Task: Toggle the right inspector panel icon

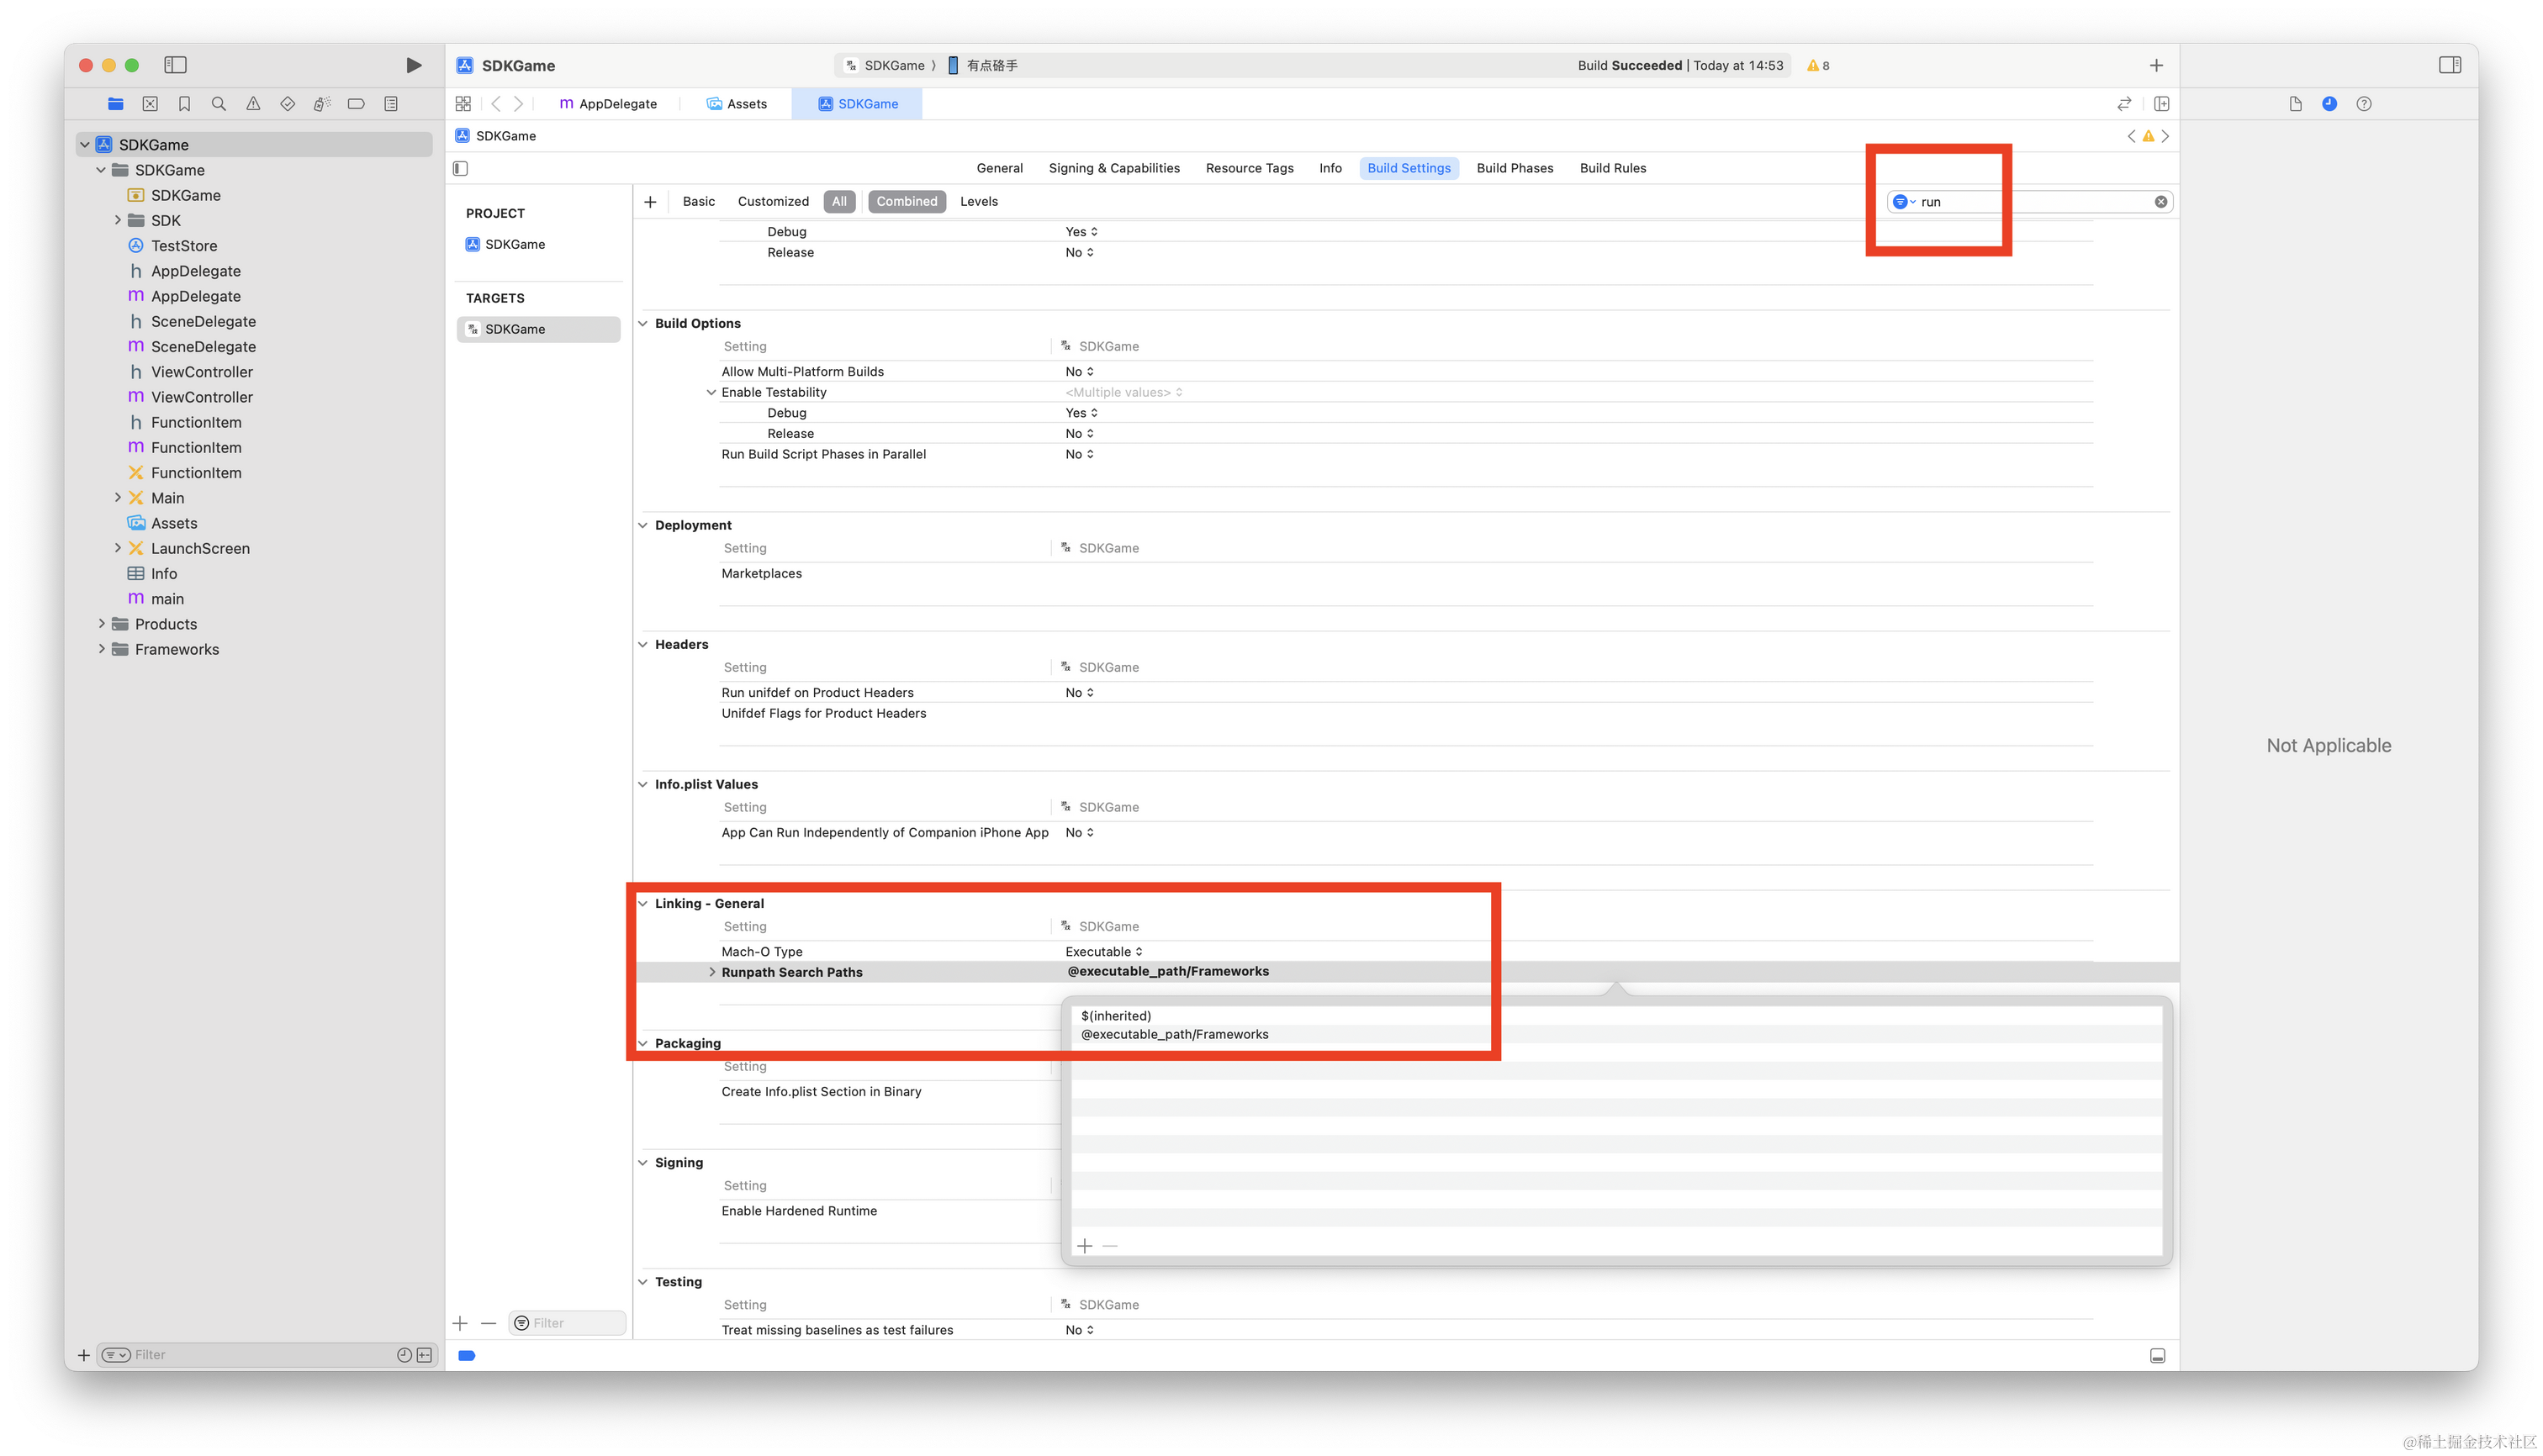Action: pos(2449,65)
